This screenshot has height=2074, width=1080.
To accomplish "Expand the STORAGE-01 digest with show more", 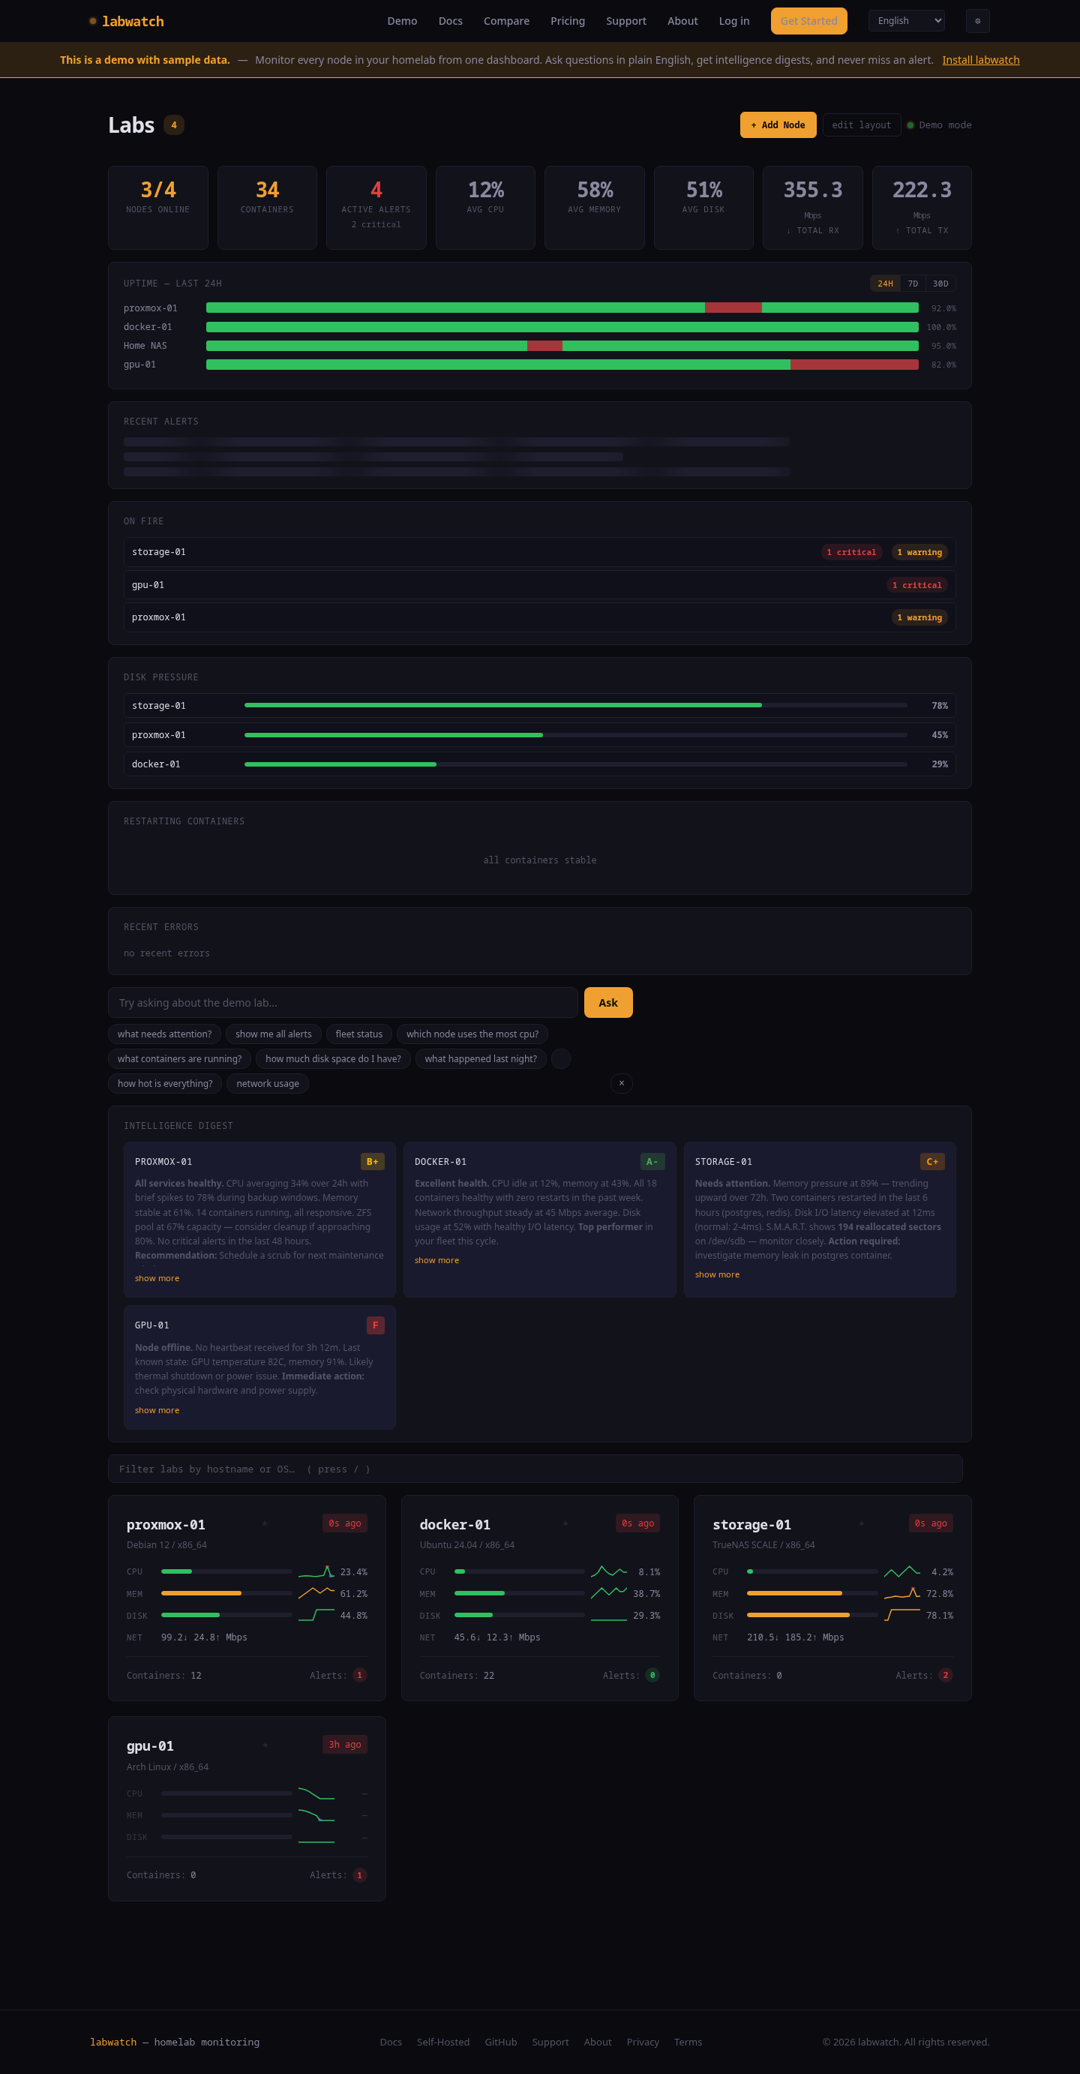I will coord(717,1274).
